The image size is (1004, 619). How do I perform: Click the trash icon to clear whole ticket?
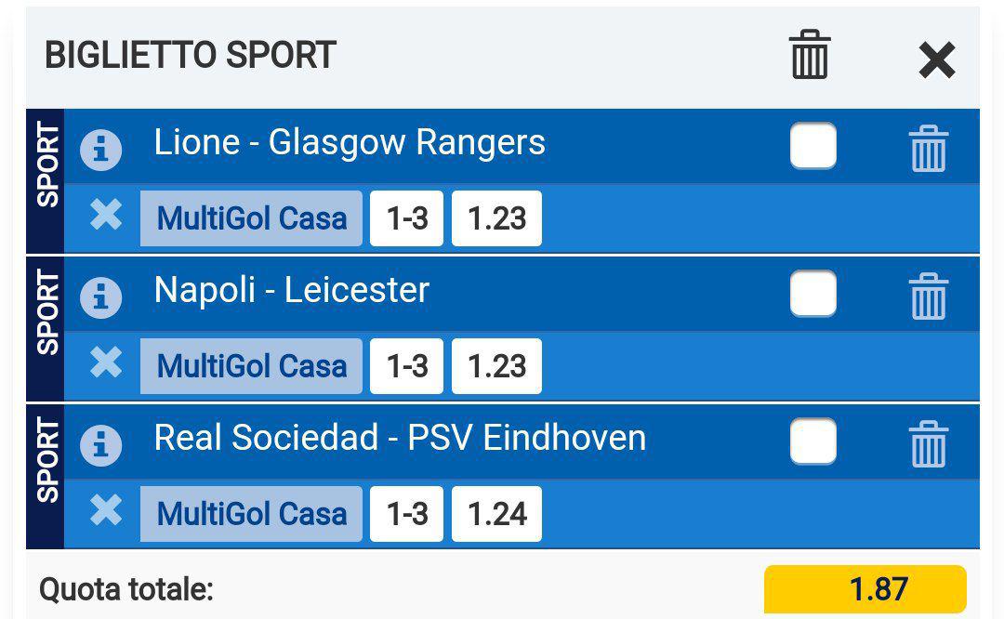pos(809,55)
